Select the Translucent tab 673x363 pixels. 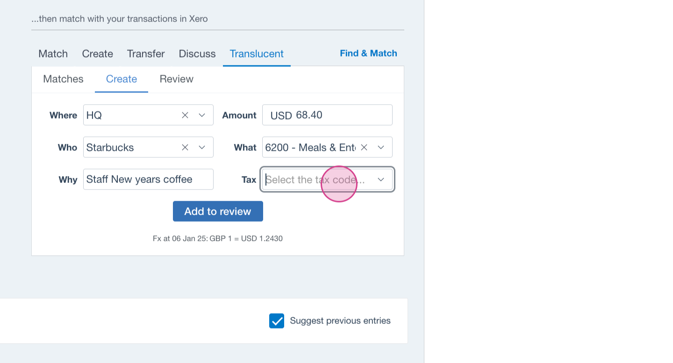[257, 54]
